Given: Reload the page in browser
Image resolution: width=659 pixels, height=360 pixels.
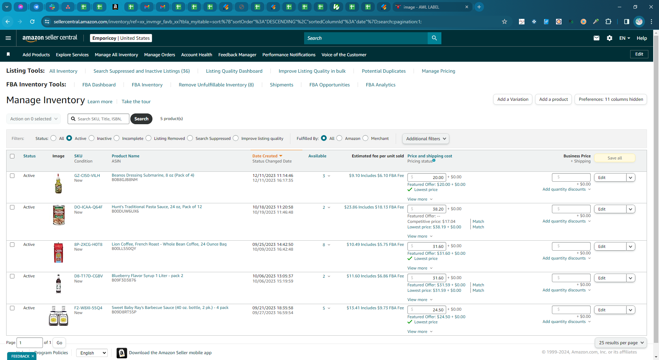Looking at the screenshot, I should click(x=32, y=22).
